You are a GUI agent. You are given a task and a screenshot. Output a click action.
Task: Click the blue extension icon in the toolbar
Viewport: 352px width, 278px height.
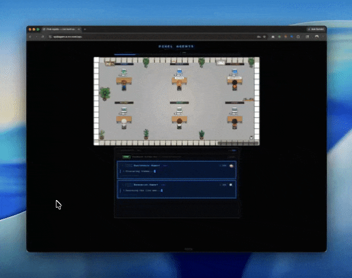[292, 37]
